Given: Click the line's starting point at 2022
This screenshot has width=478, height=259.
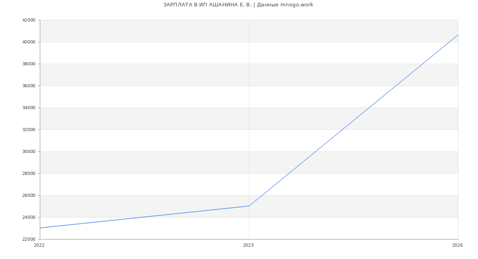Looking at the screenshot, I should click(40, 228).
